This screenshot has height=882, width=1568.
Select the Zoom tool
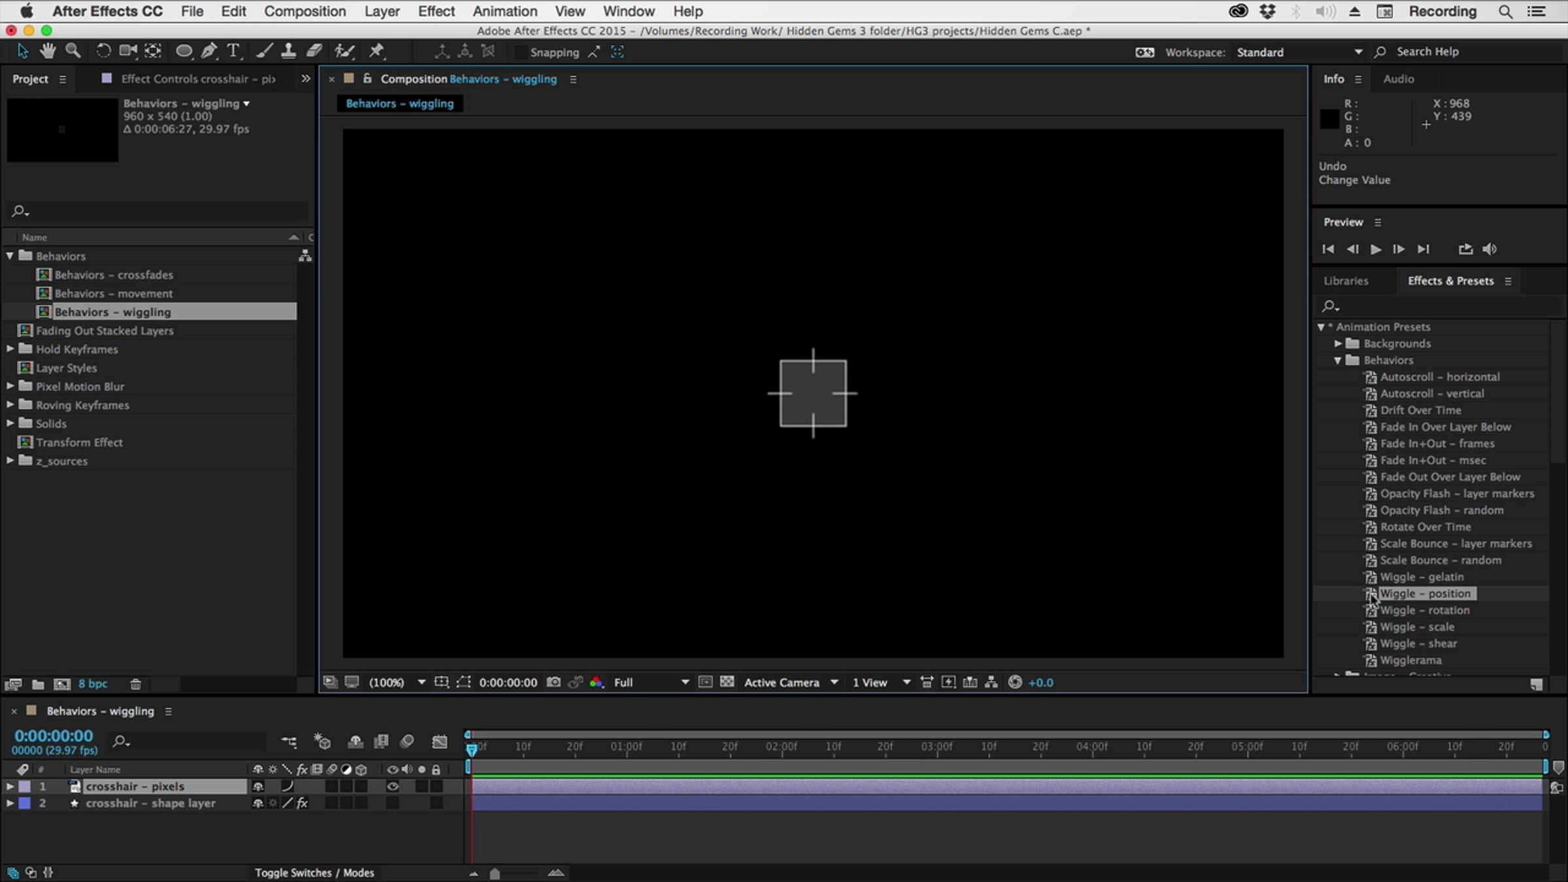(73, 51)
